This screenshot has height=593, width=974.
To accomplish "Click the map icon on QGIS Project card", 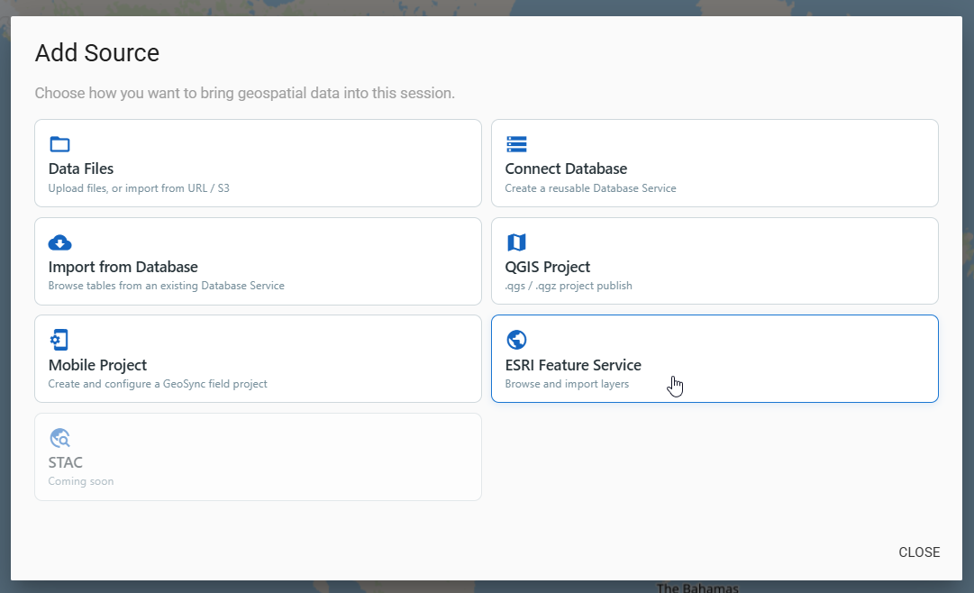I will pyautogui.click(x=516, y=242).
